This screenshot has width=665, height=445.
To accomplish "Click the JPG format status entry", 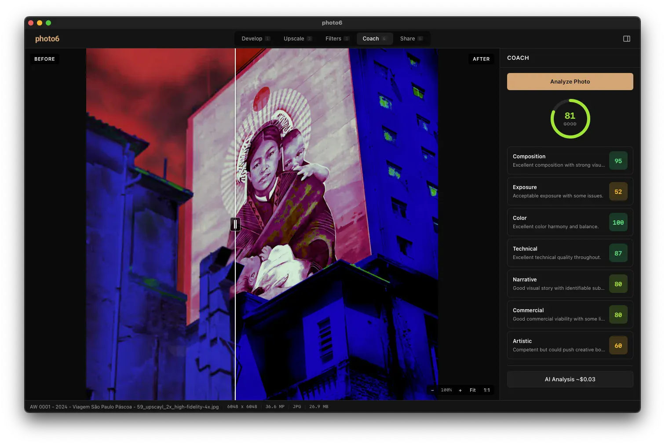I will click(297, 407).
